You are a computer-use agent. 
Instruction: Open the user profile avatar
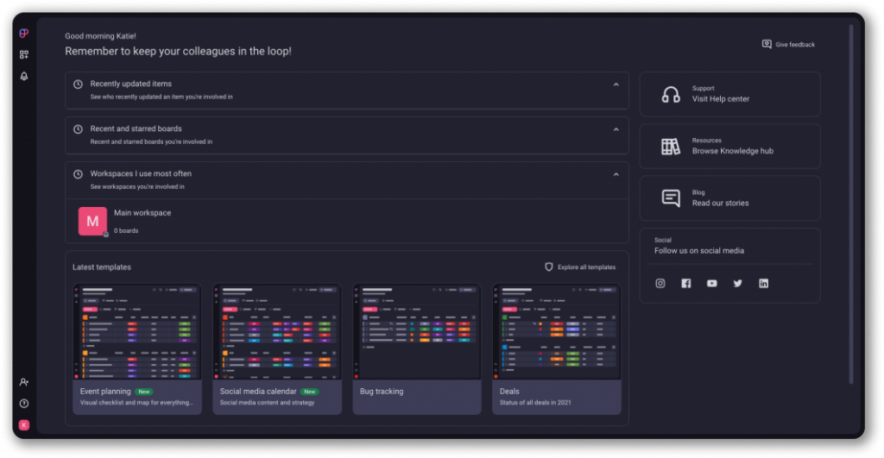(x=24, y=424)
